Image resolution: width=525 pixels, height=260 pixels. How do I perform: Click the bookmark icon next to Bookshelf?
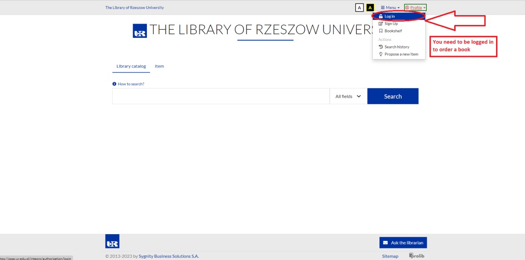[x=381, y=31]
